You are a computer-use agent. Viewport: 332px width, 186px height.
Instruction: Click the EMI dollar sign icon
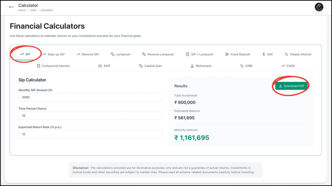(264, 54)
